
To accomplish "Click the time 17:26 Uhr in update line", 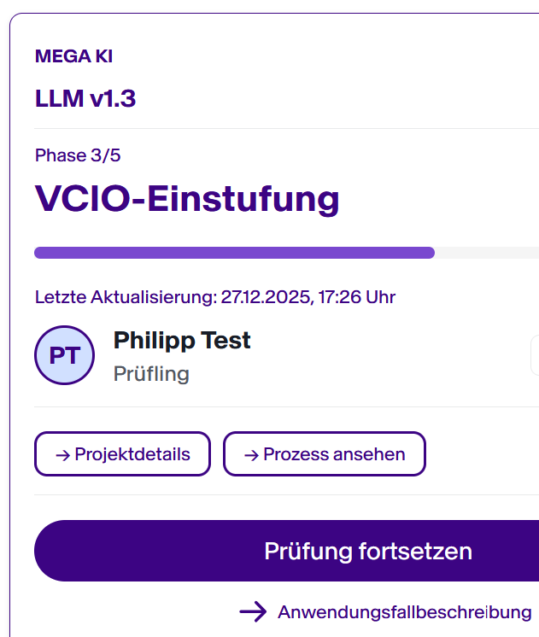I will (357, 297).
